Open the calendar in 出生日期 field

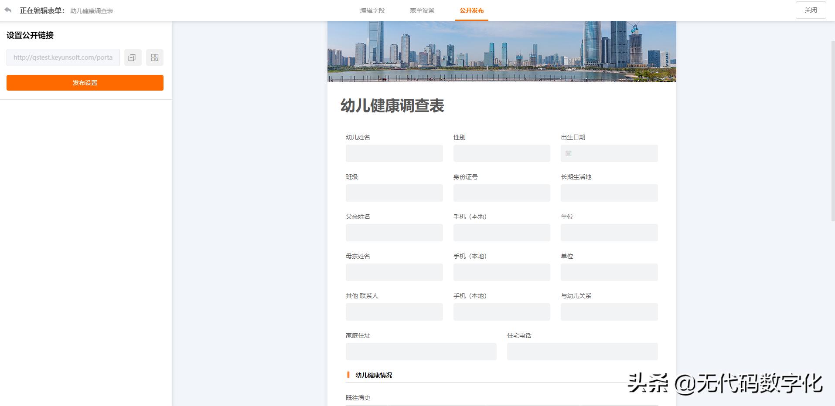pos(568,153)
